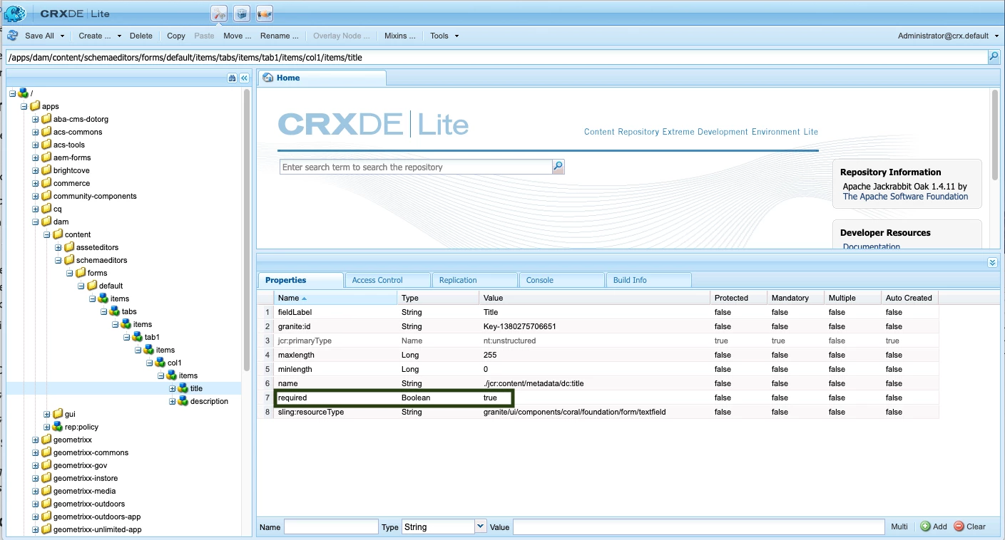
Task: Click the repository search text field
Action: (416, 167)
